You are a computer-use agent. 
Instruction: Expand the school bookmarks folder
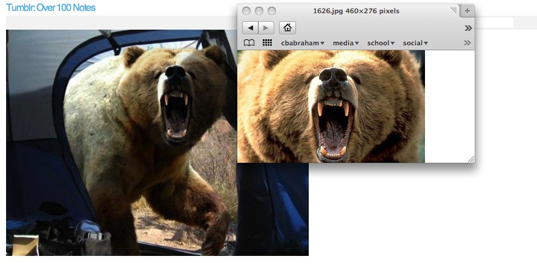(381, 43)
